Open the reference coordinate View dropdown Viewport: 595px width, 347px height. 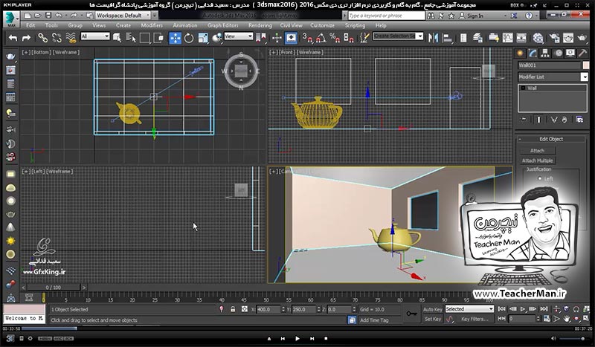pyautogui.click(x=238, y=36)
